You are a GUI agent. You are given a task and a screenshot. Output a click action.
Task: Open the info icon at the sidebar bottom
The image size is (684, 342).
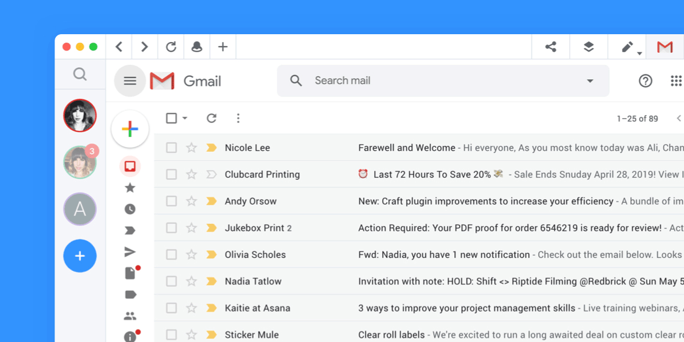pyautogui.click(x=130, y=337)
